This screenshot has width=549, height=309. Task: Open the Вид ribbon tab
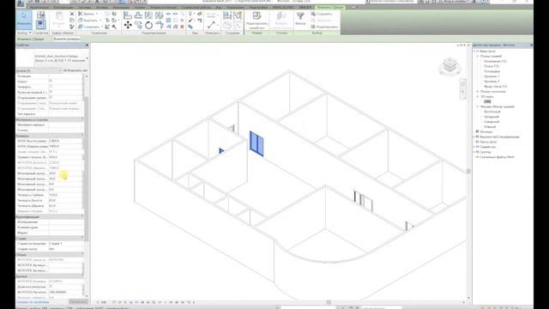219,7
